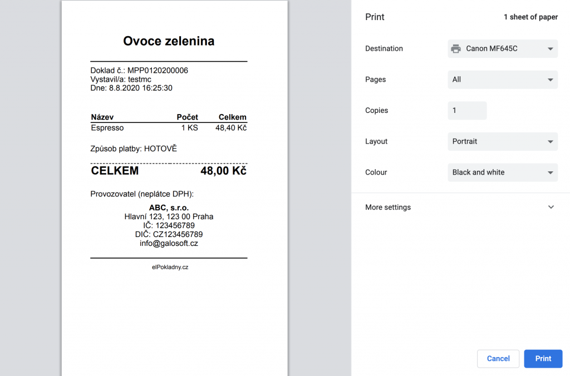
Task: Open the Destination dropdown
Action: (503, 49)
